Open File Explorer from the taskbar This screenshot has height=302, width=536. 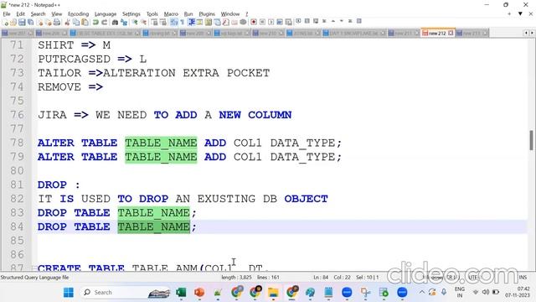pyautogui.click(x=273, y=293)
